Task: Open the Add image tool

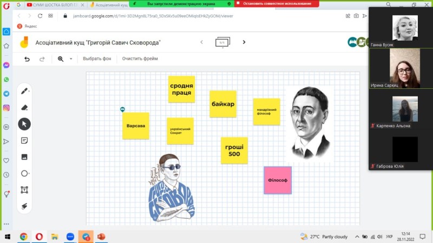Action: (24, 157)
